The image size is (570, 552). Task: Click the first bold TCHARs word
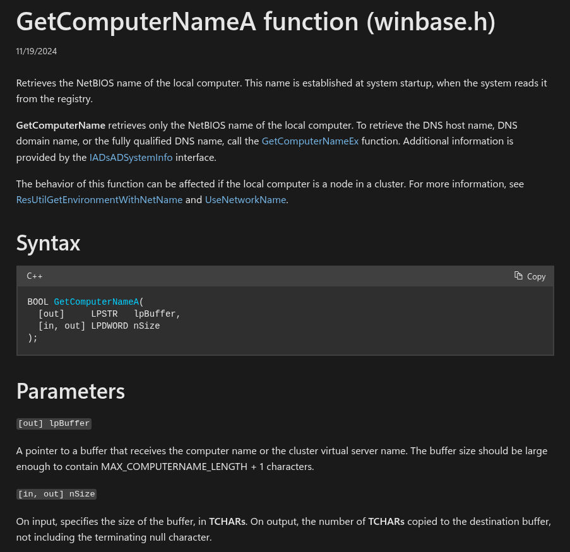(x=227, y=522)
